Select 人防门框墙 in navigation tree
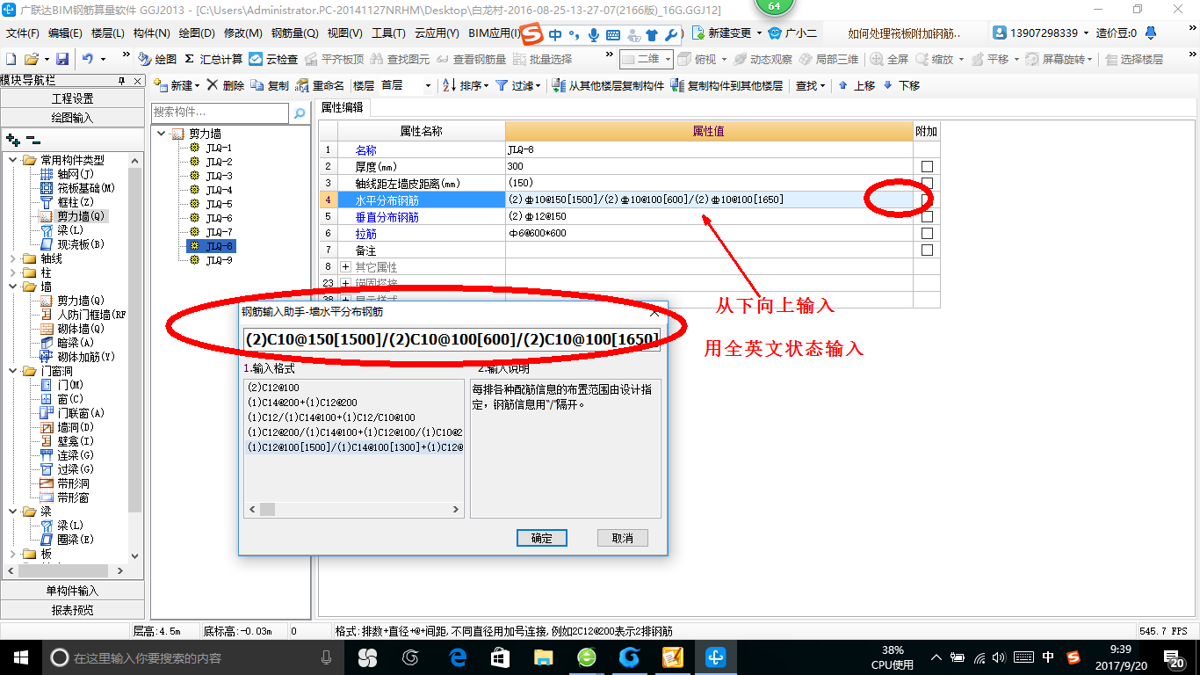 (83, 315)
